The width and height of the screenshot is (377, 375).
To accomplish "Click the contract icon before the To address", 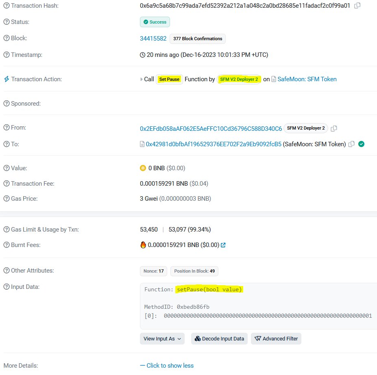I will (x=142, y=144).
